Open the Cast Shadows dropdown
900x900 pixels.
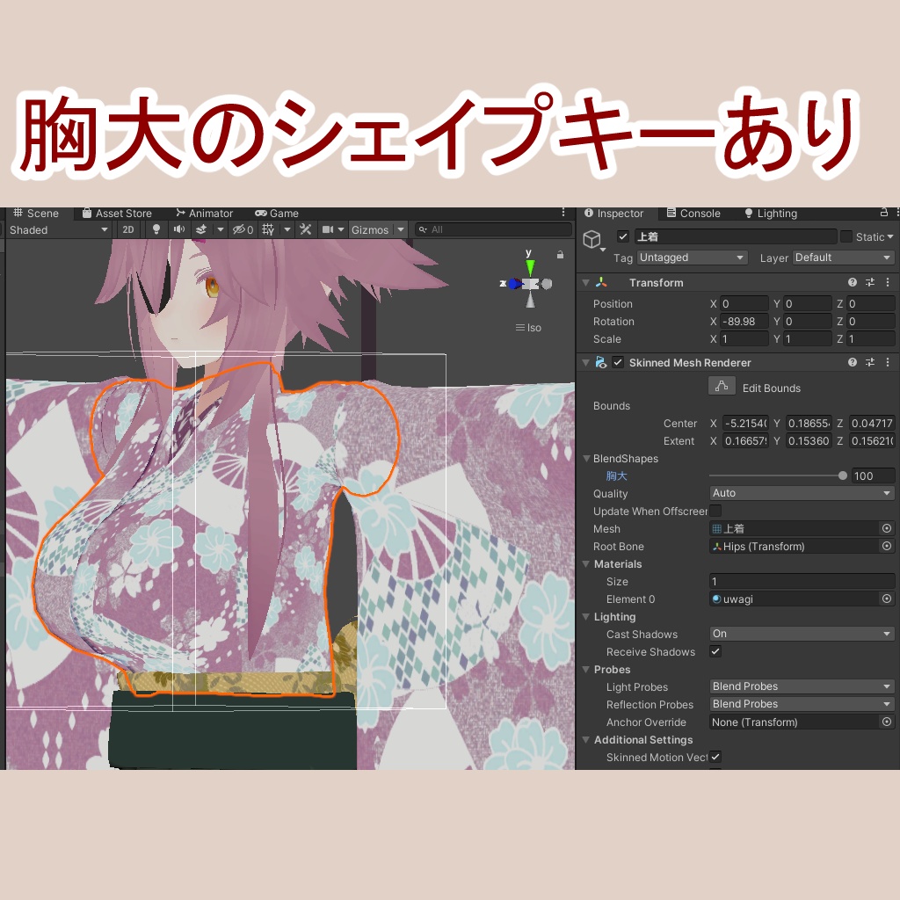(802, 634)
